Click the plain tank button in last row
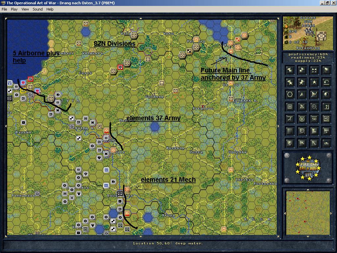The height and width of the screenshot is (253, 337). 326,143
